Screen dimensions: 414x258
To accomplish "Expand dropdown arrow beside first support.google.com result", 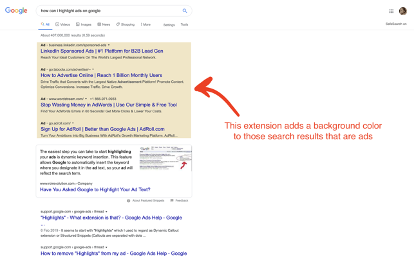I will (106, 211).
